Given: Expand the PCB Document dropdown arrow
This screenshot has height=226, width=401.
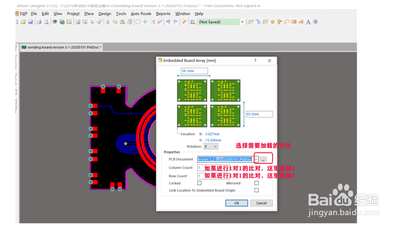Looking at the screenshot, I should (x=256, y=159).
